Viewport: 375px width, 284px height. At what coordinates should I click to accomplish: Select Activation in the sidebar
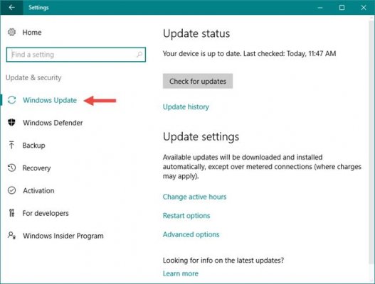pyautogui.click(x=38, y=190)
